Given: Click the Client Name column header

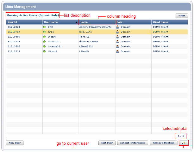Looking at the screenshot, I should (x=169, y=22).
